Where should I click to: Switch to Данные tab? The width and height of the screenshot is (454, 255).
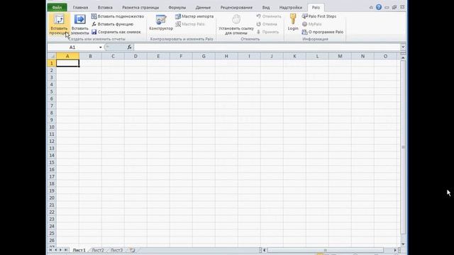click(x=203, y=8)
